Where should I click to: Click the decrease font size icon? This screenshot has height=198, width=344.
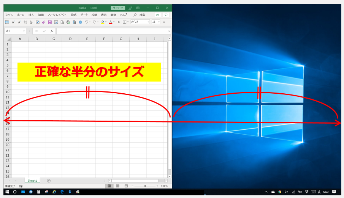click(19, 22)
